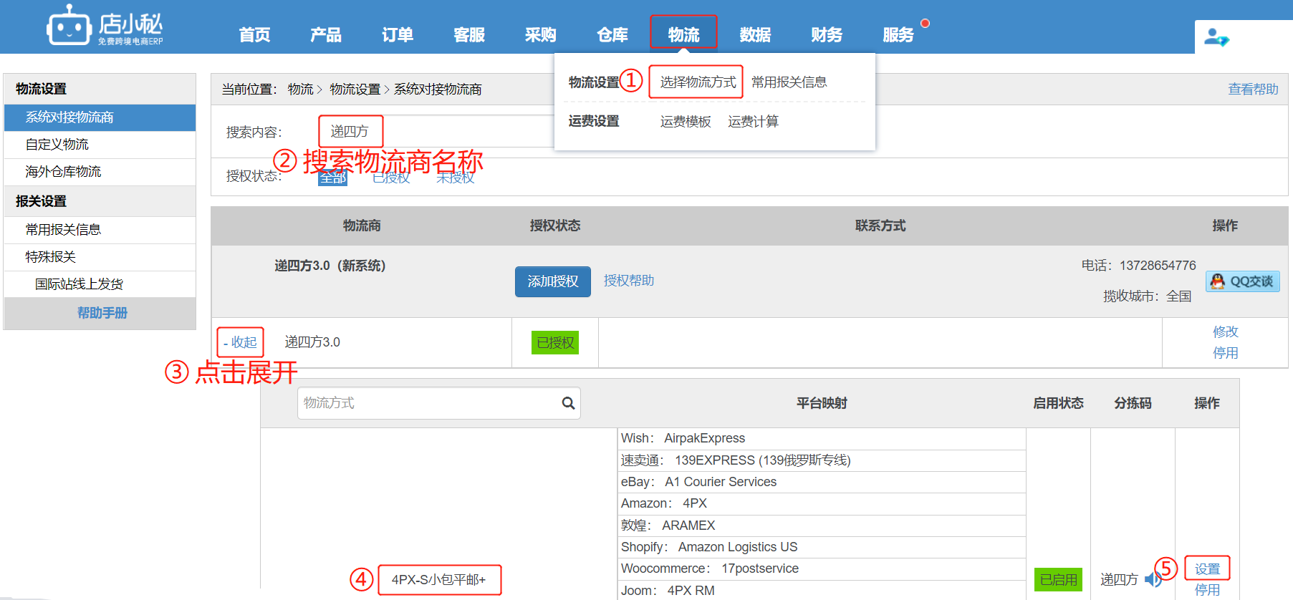This screenshot has width=1293, height=600.
Task: Click the QQ交谈 penguin button
Action: tap(1243, 281)
